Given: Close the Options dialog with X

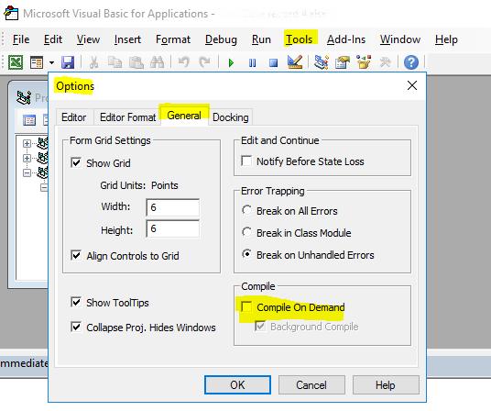Looking at the screenshot, I should point(412,85).
